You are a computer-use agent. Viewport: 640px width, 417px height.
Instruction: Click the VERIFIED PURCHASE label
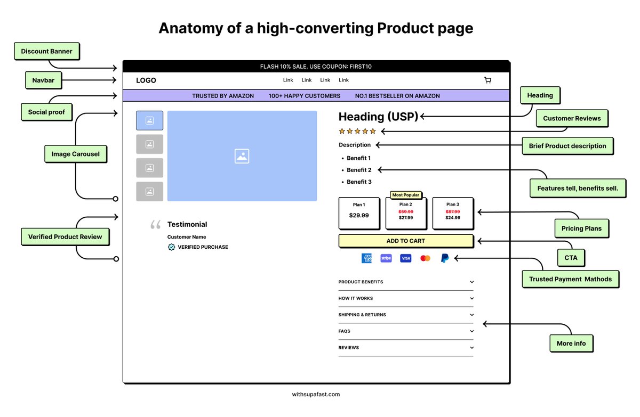(203, 247)
